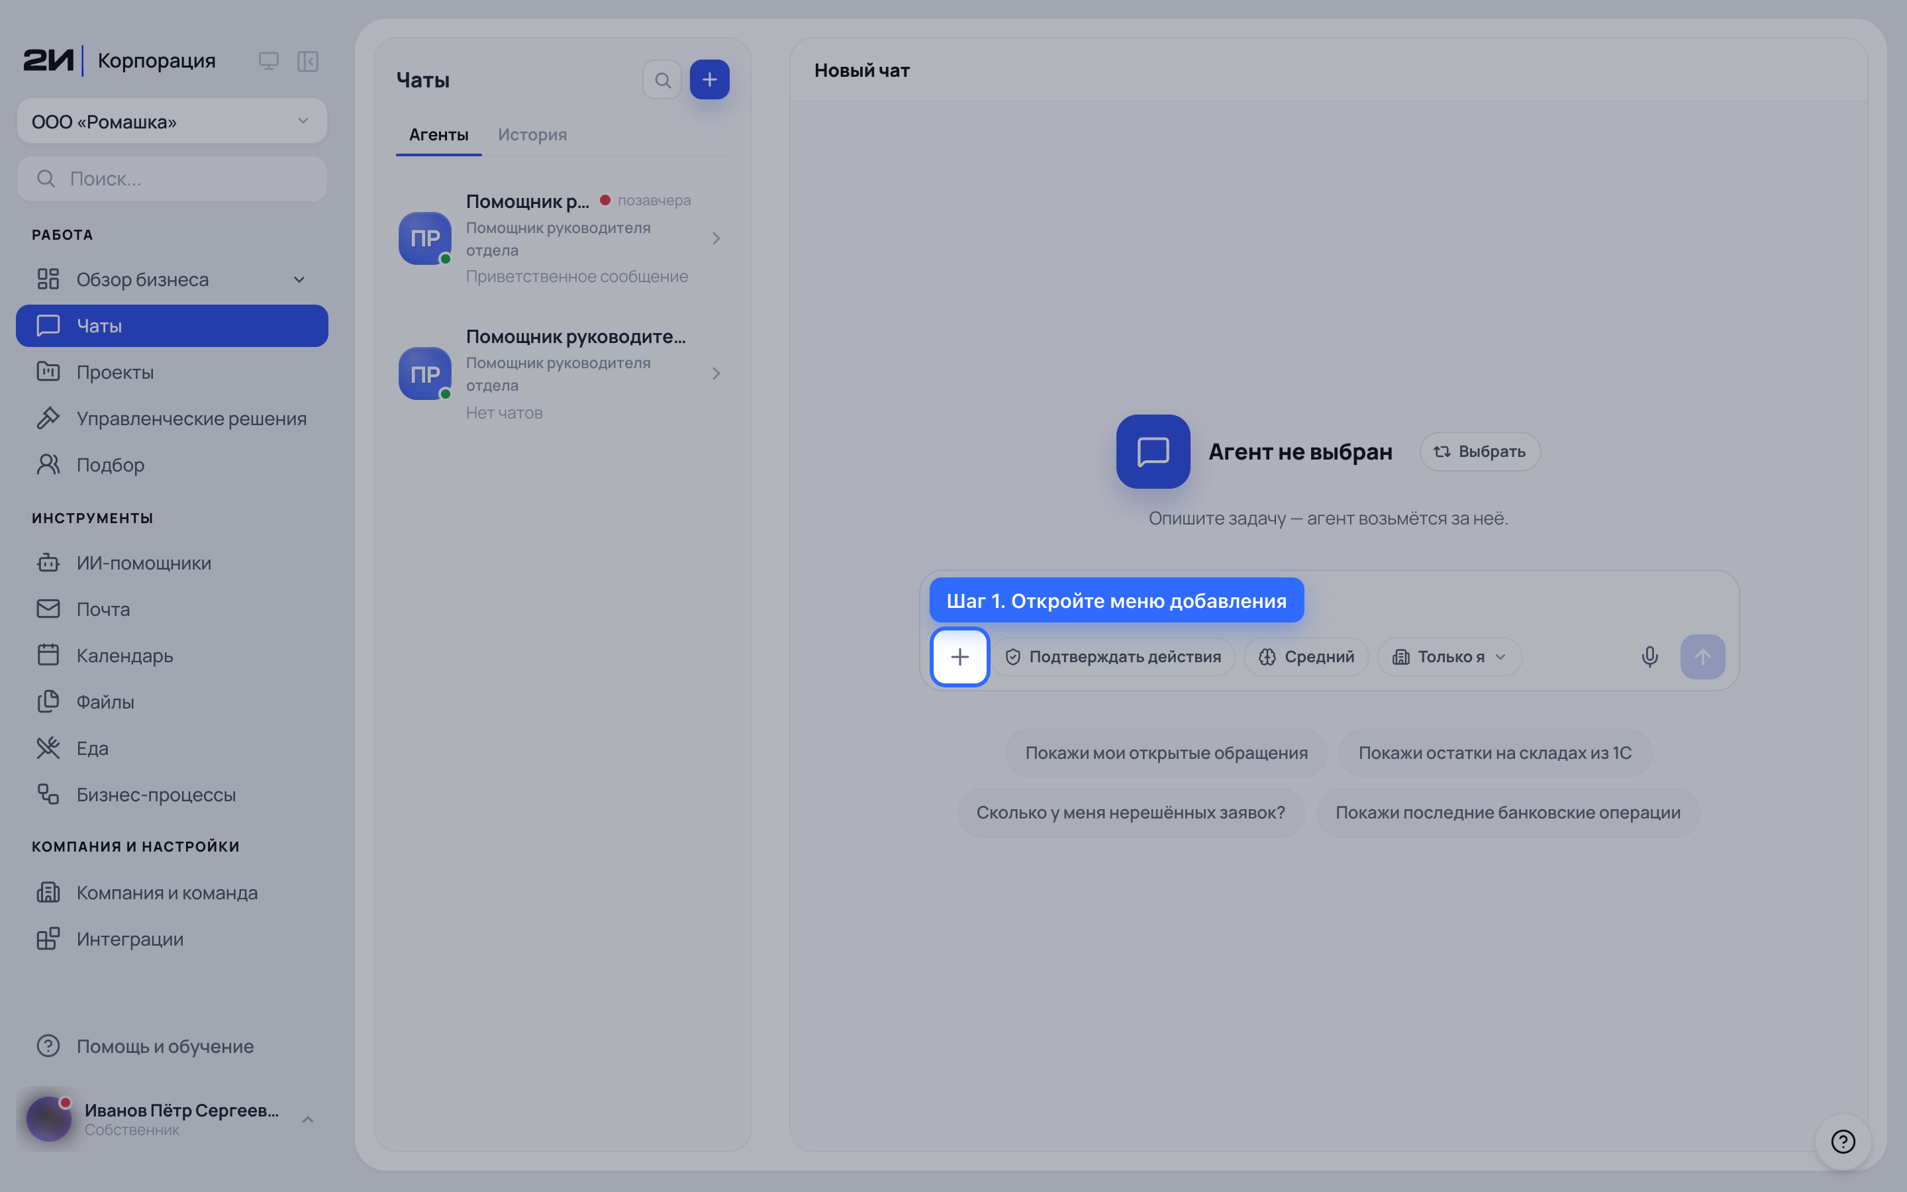The image size is (1907, 1192).
Task: Click Выбрать agent button
Action: click(x=1479, y=452)
